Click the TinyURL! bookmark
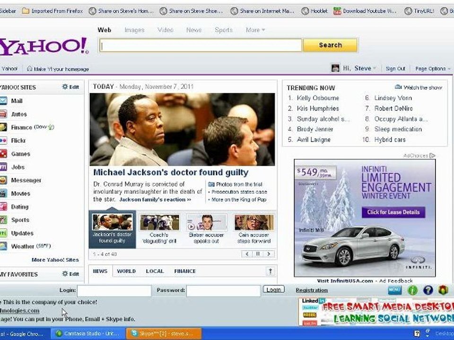 tap(419, 11)
